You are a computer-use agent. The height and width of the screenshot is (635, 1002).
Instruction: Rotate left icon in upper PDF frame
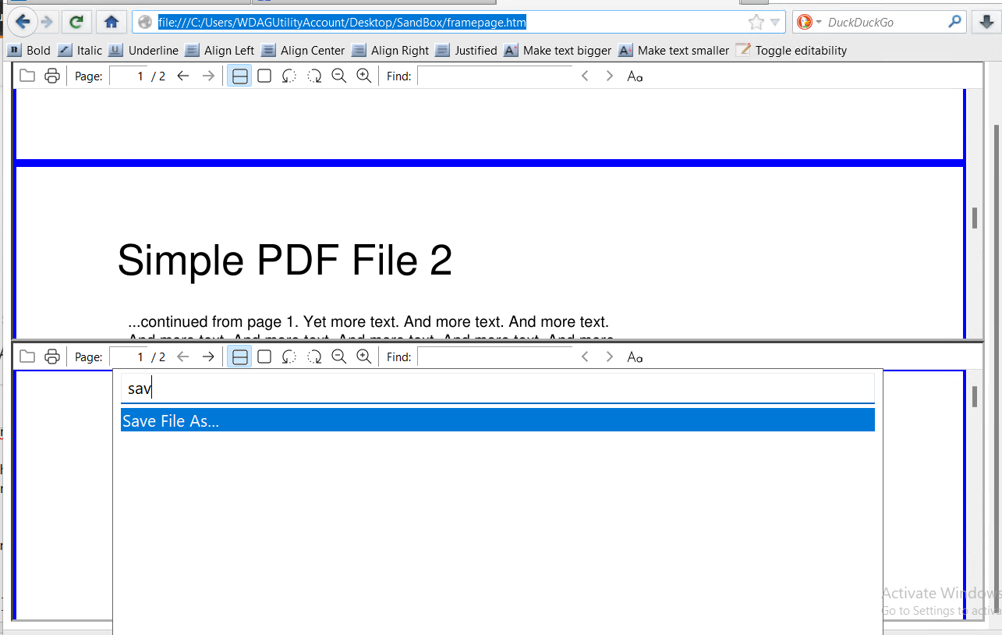pos(289,76)
